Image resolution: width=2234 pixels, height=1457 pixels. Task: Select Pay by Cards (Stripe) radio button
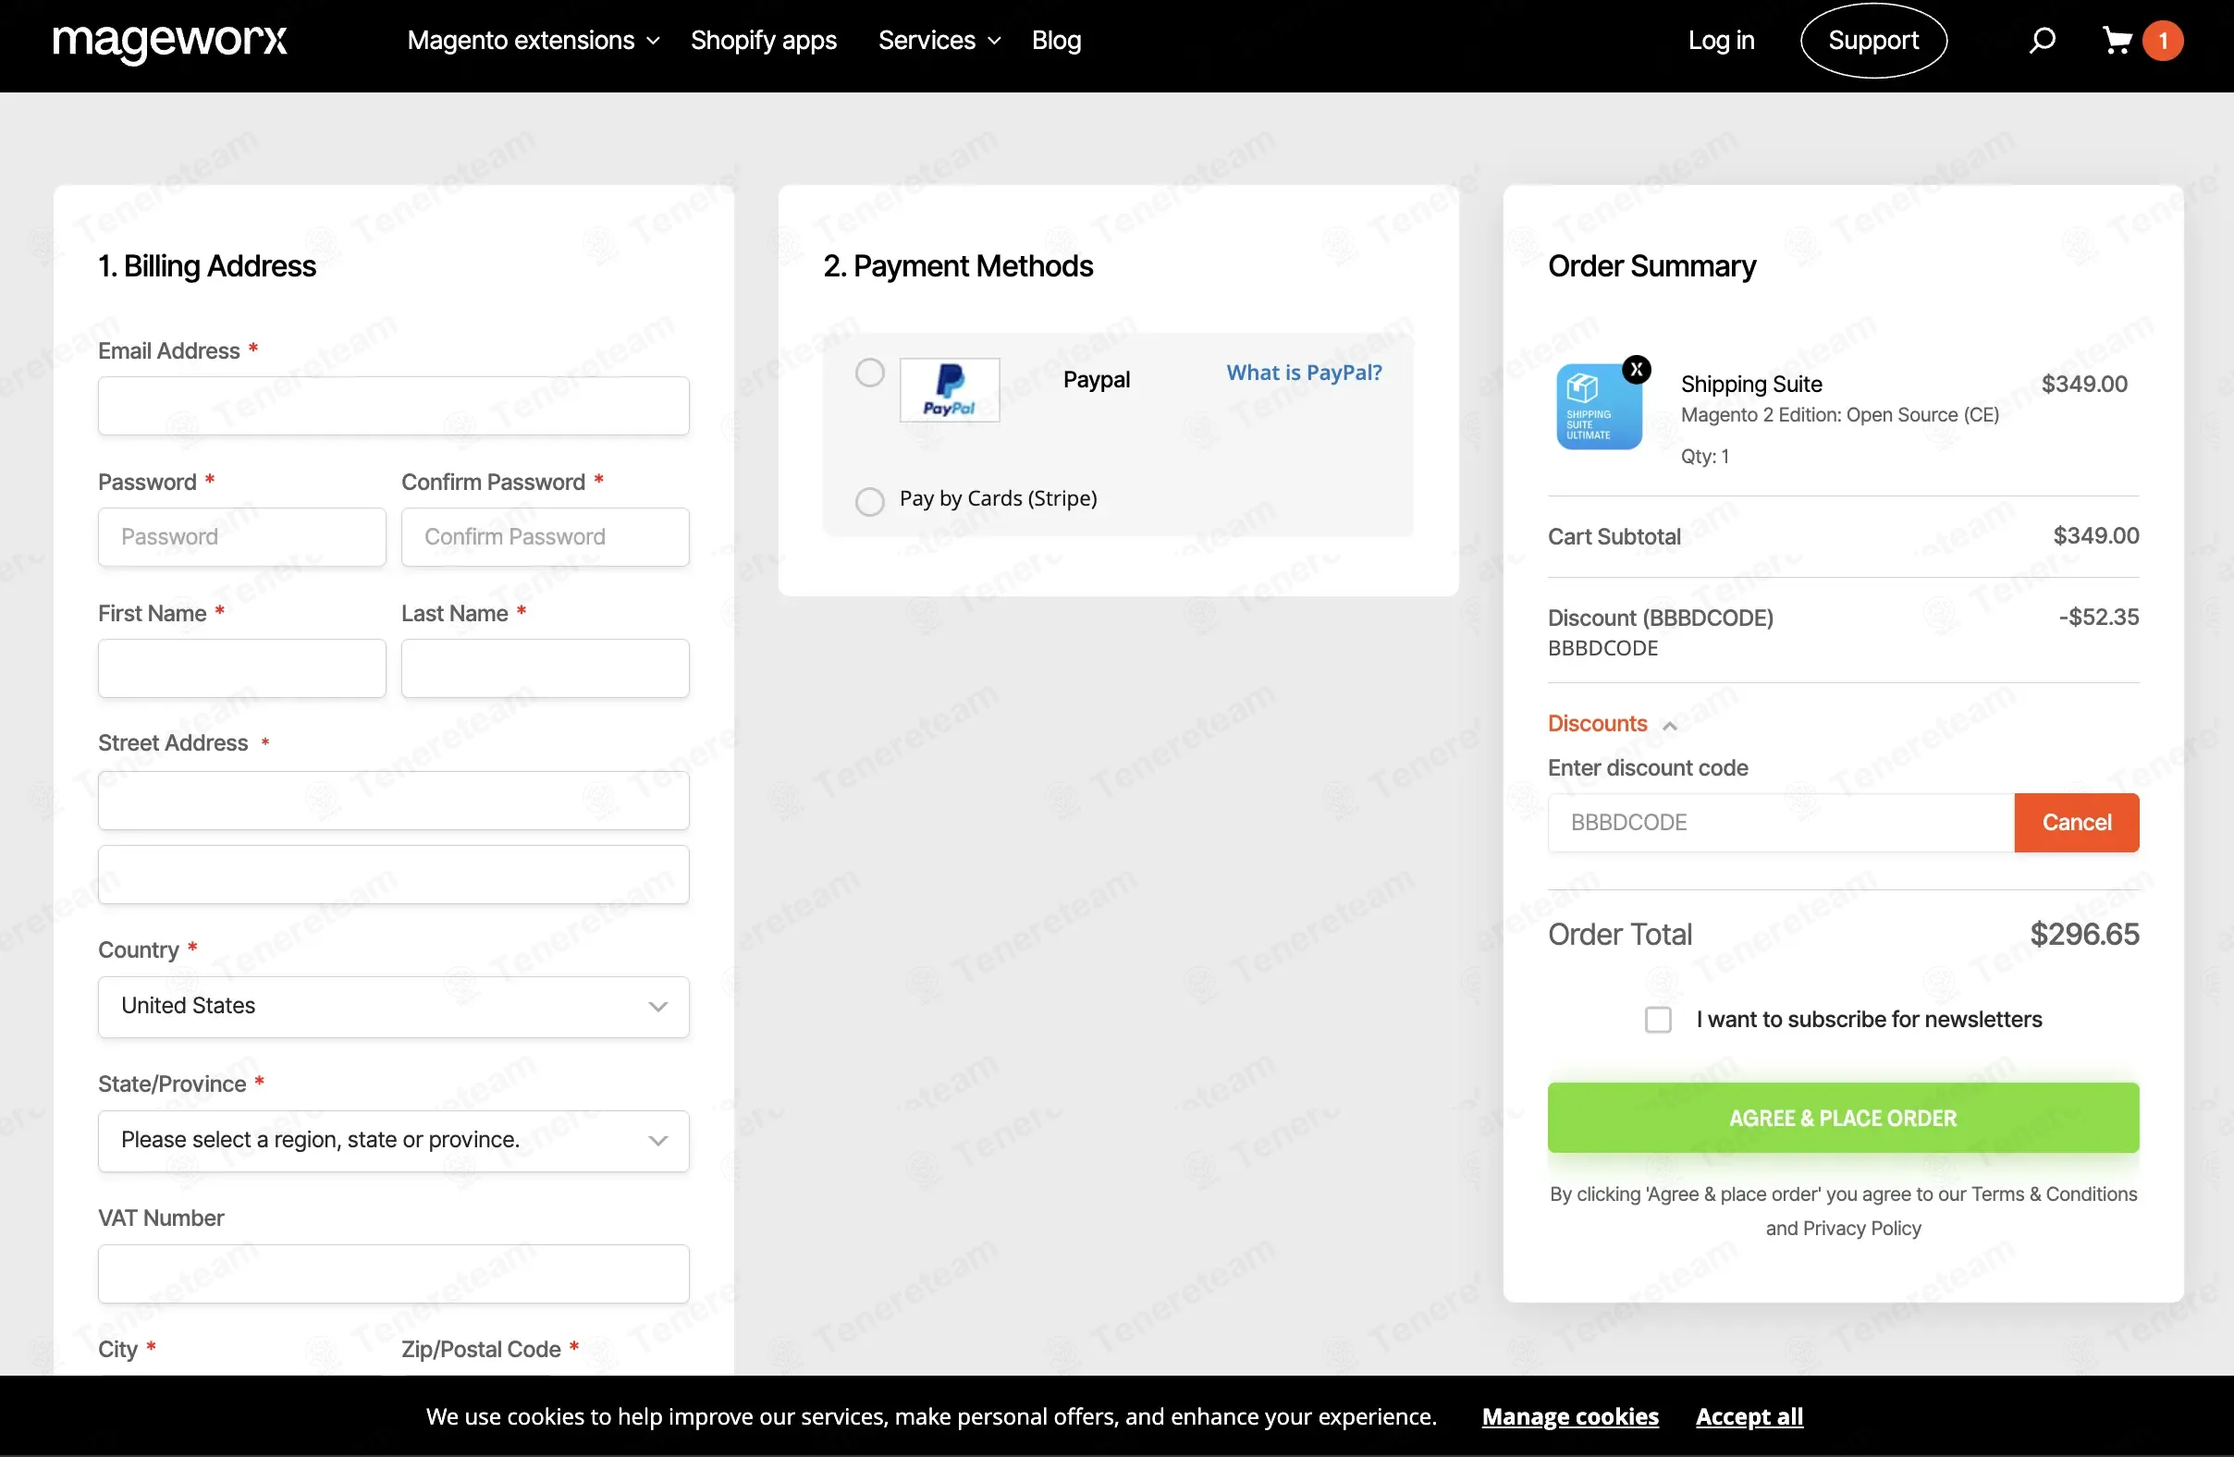(x=870, y=501)
